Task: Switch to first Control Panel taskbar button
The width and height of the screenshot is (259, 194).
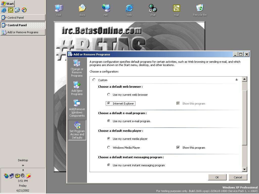Action: 23,18
